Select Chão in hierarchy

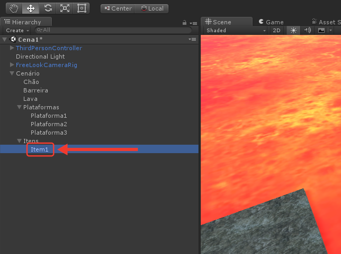31,82
